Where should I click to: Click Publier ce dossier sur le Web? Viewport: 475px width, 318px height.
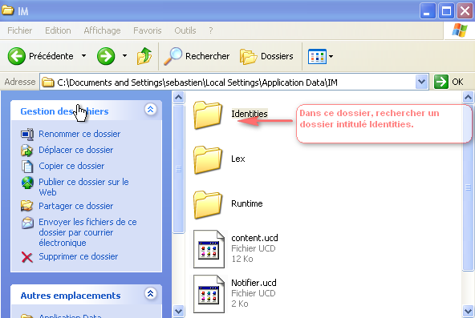pyautogui.click(x=83, y=187)
